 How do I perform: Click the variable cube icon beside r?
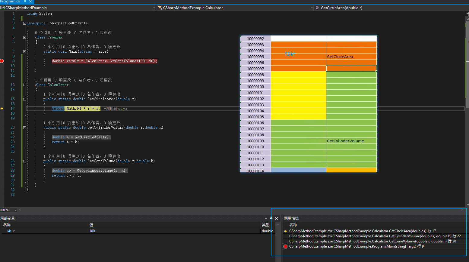point(9,231)
